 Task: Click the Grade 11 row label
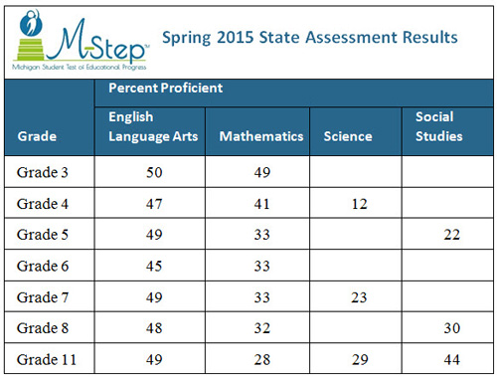47,360
